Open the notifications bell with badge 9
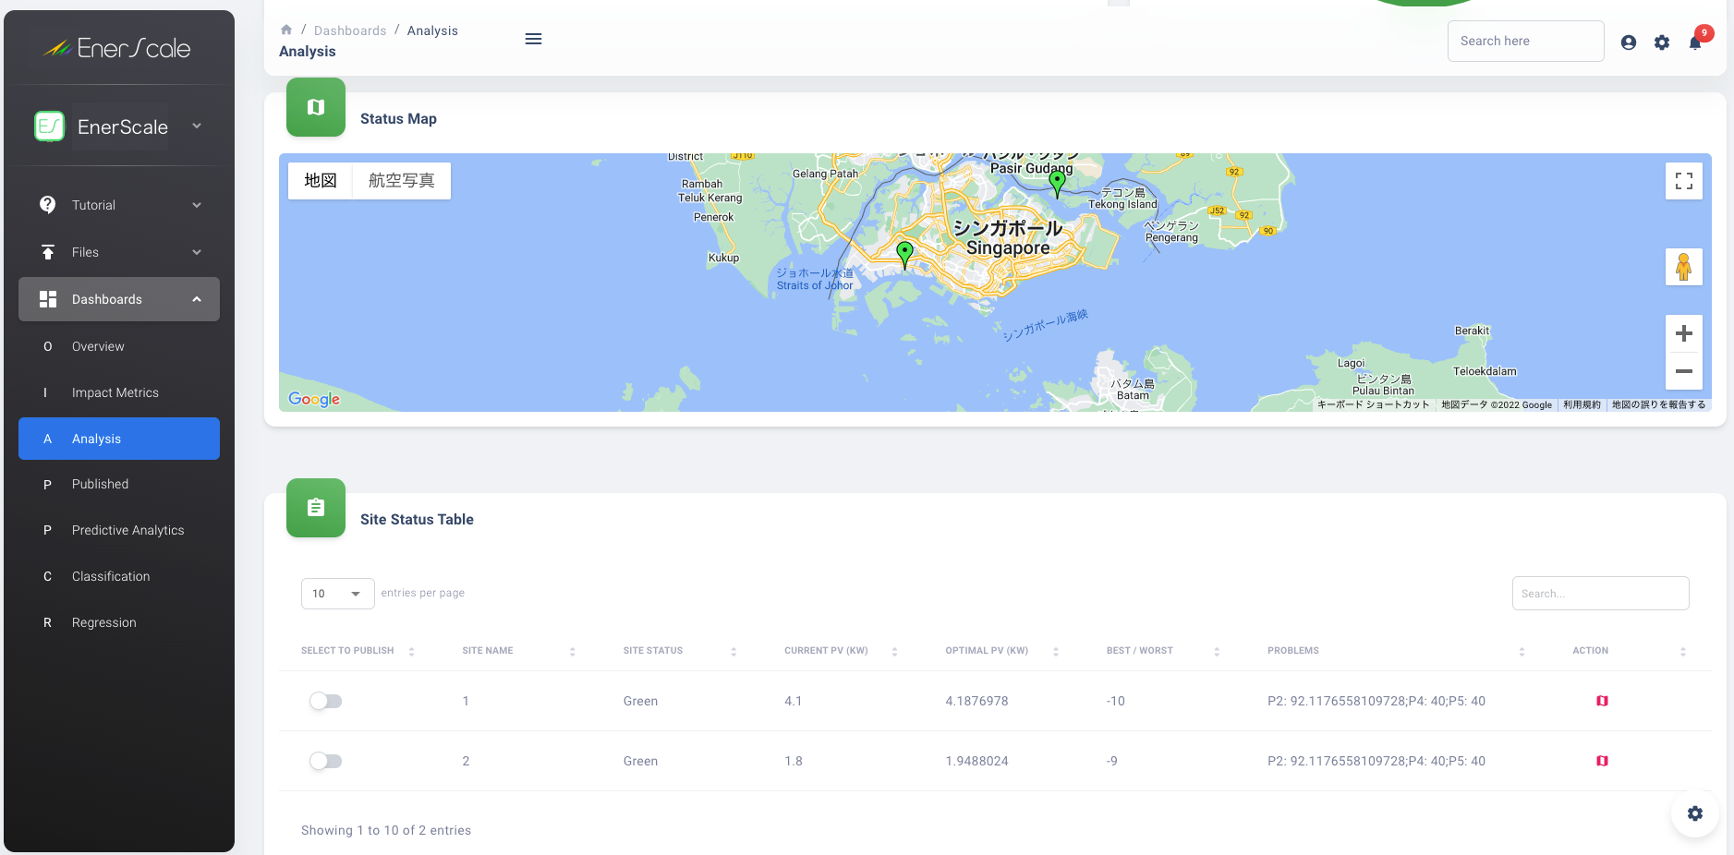Screen dimensions: 1734x855 [x=1695, y=42]
